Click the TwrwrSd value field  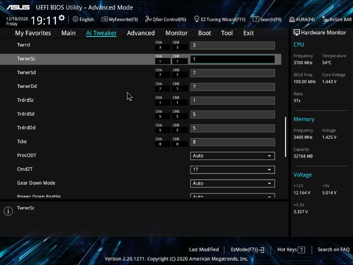[232, 73]
